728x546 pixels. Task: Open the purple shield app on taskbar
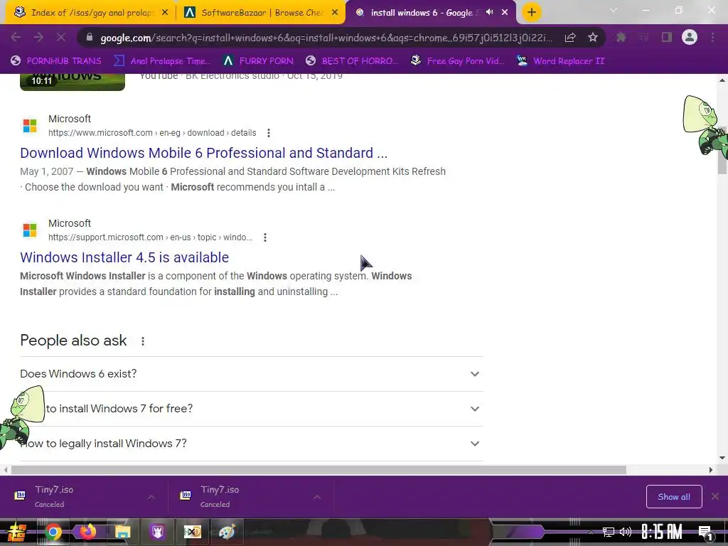pos(157,532)
